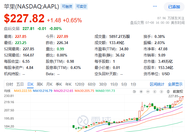190x132 pixels.
Task: Click the 换手 value 0.38%
Action: (x=160, y=36)
